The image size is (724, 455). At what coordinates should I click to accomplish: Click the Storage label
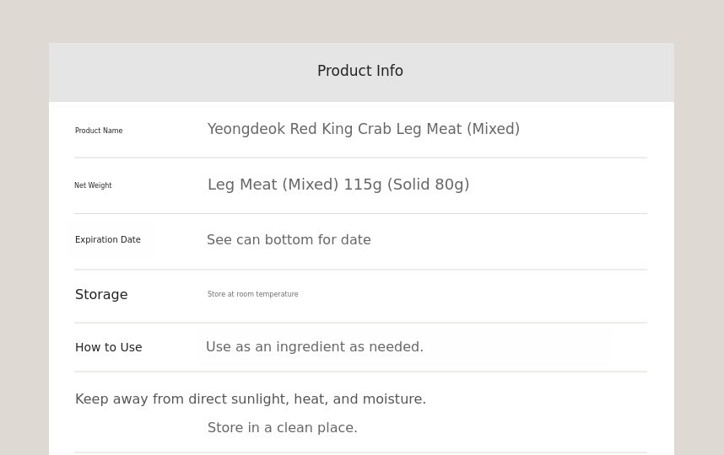pyautogui.click(x=101, y=295)
